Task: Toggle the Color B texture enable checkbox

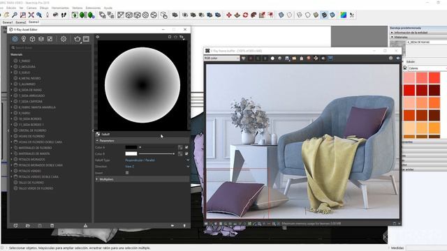Action: pyautogui.click(x=186, y=153)
